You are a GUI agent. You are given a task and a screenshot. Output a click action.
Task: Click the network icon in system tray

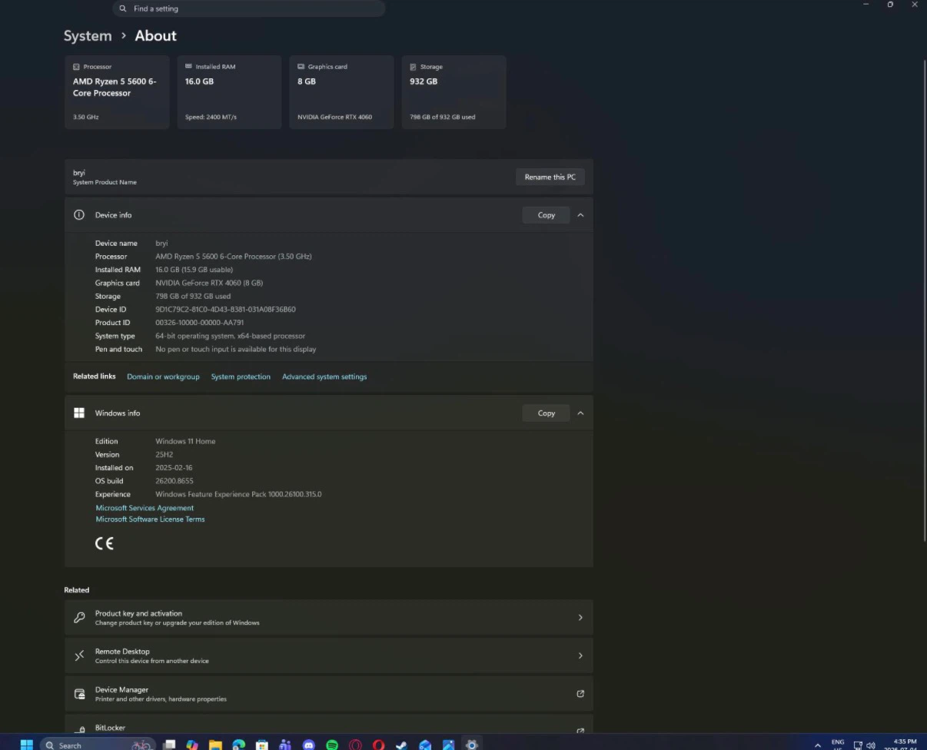pyautogui.click(x=858, y=745)
